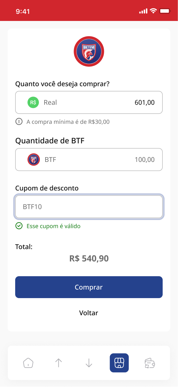The height and width of the screenshot is (387, 178).
Task: Tap the Wi-Fi status bar icon
Action: [153, 11]
